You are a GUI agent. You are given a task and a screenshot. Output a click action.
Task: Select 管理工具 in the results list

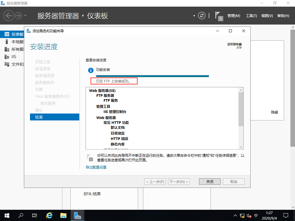click(x=103, y=107)
